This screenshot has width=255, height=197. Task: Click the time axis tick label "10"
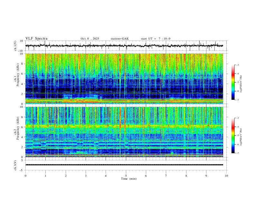[226, 176]
